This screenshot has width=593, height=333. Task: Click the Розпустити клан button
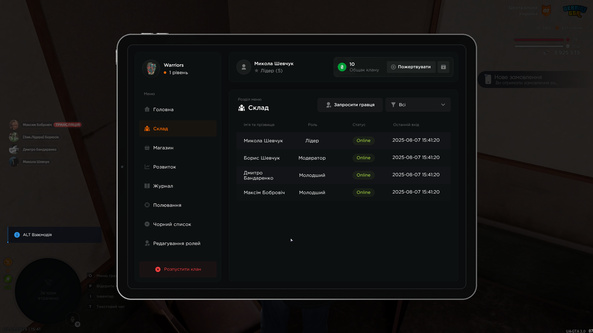coord(178,269)
